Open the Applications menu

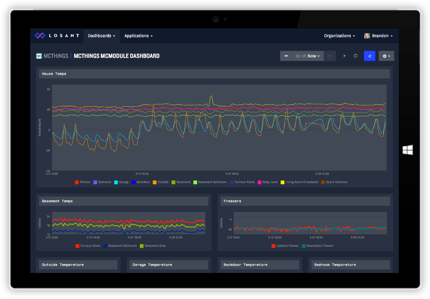coord(138,36)
